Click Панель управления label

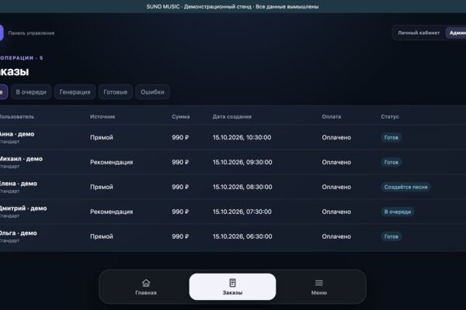pos(31,33)
